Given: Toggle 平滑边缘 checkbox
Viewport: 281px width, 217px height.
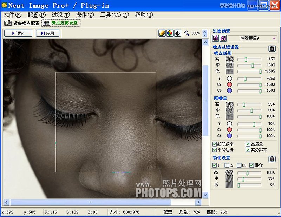Looking at the screenshot, I should coord(214,150).
